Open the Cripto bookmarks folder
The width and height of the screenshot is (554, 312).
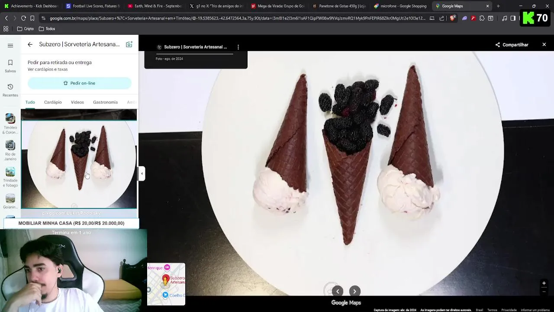click(25, 29)
